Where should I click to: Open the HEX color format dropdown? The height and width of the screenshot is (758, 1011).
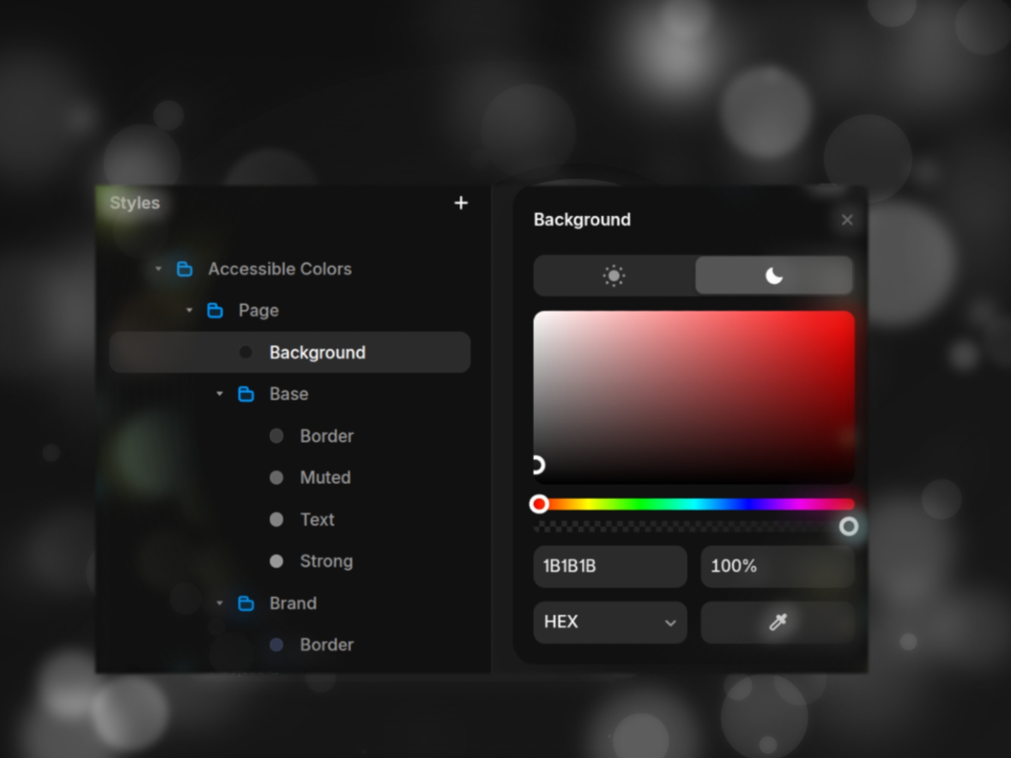[610, 622]
